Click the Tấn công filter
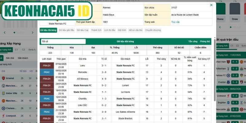This screenshot has width=246, height=123. click(x=193, y=42)
